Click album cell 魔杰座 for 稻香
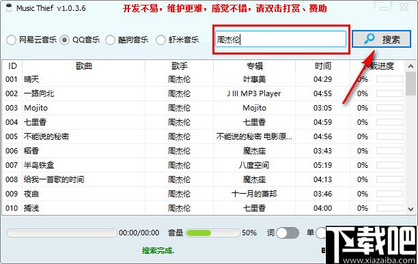Screen dimensions: 418x264 (x=254, y=151)
